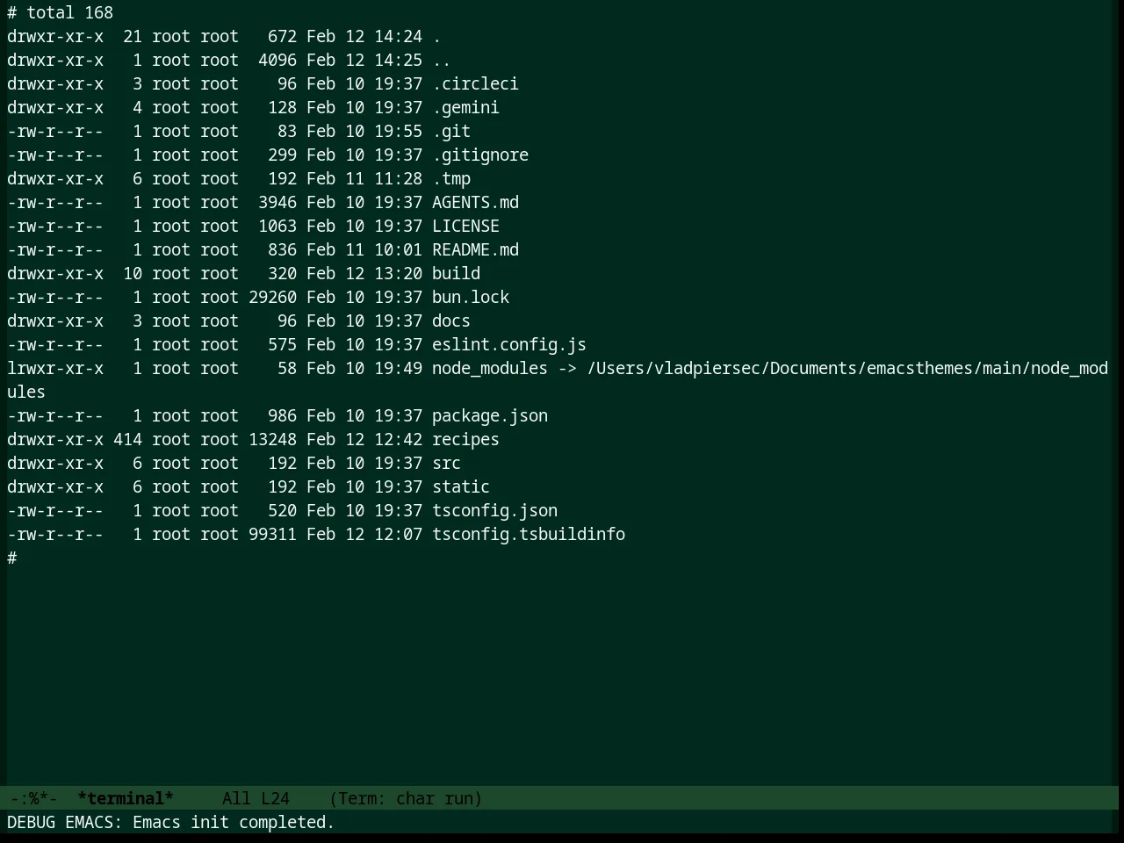This screenshot has height=843, width=1124.
Task: Click the tsconfig.json file name
Action: point(494,510)
